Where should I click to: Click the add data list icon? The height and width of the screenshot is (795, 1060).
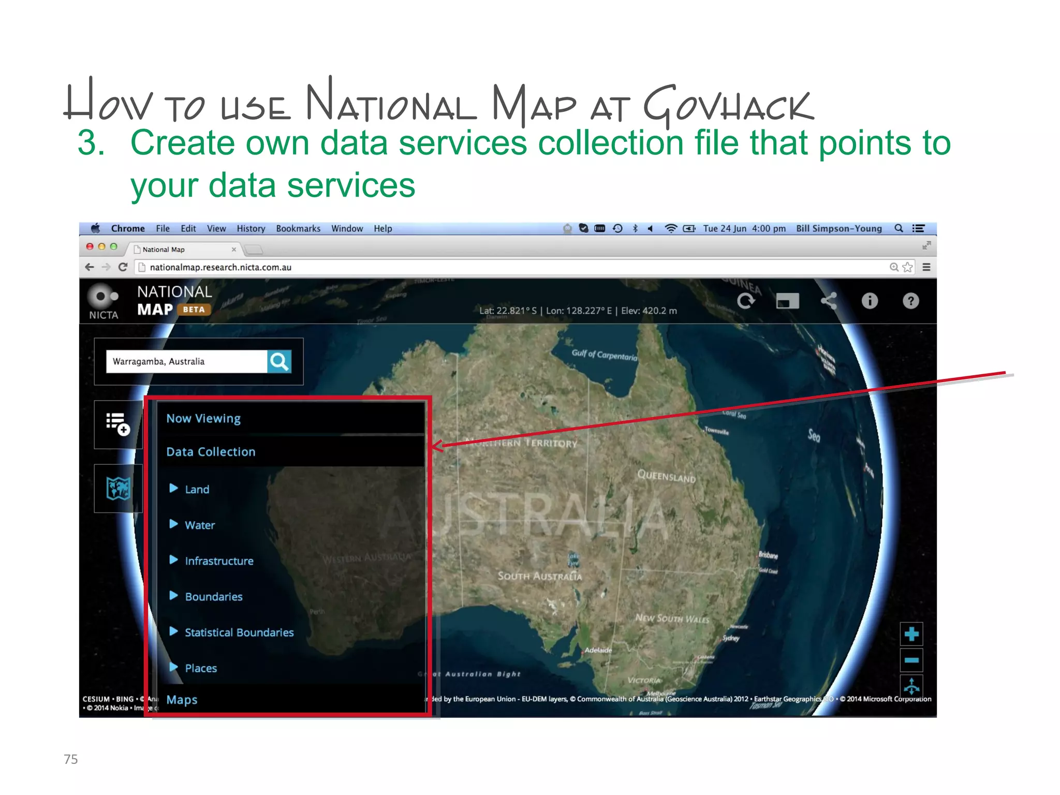pyautogui.click(x=118, y=424)
